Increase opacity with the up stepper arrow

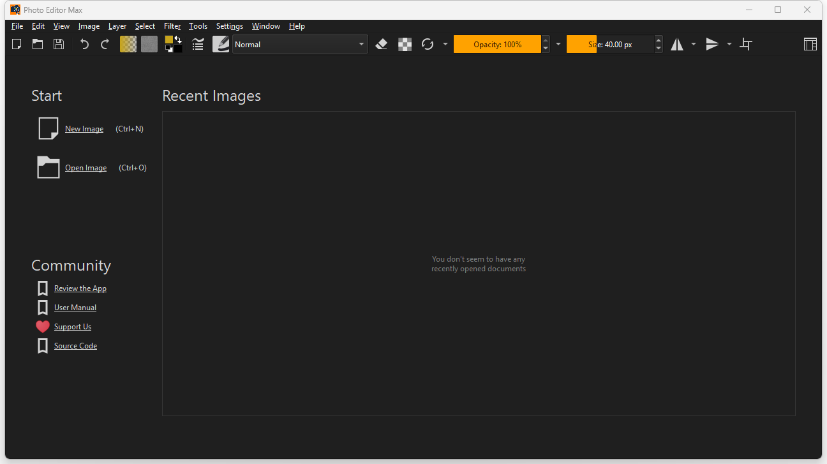pyautogui.click(x=546, y=40)
